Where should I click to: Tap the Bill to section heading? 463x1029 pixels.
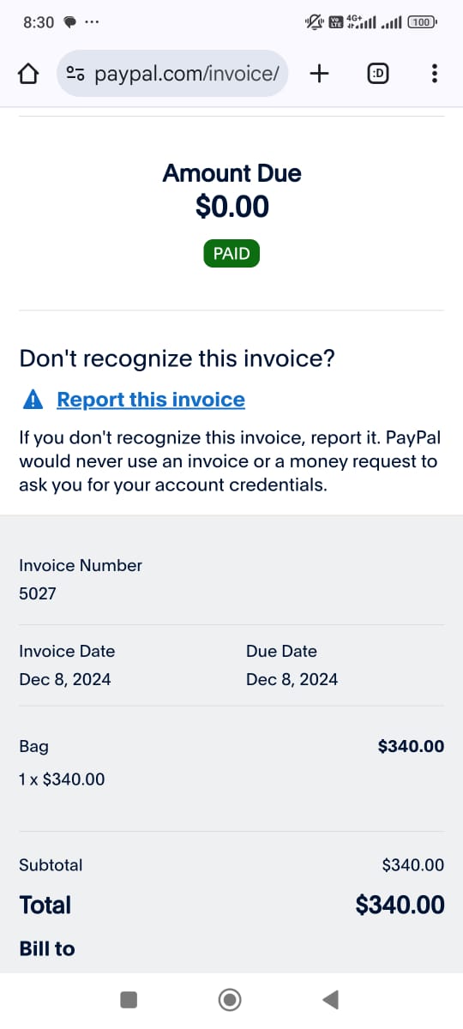(x=47, y=948)
